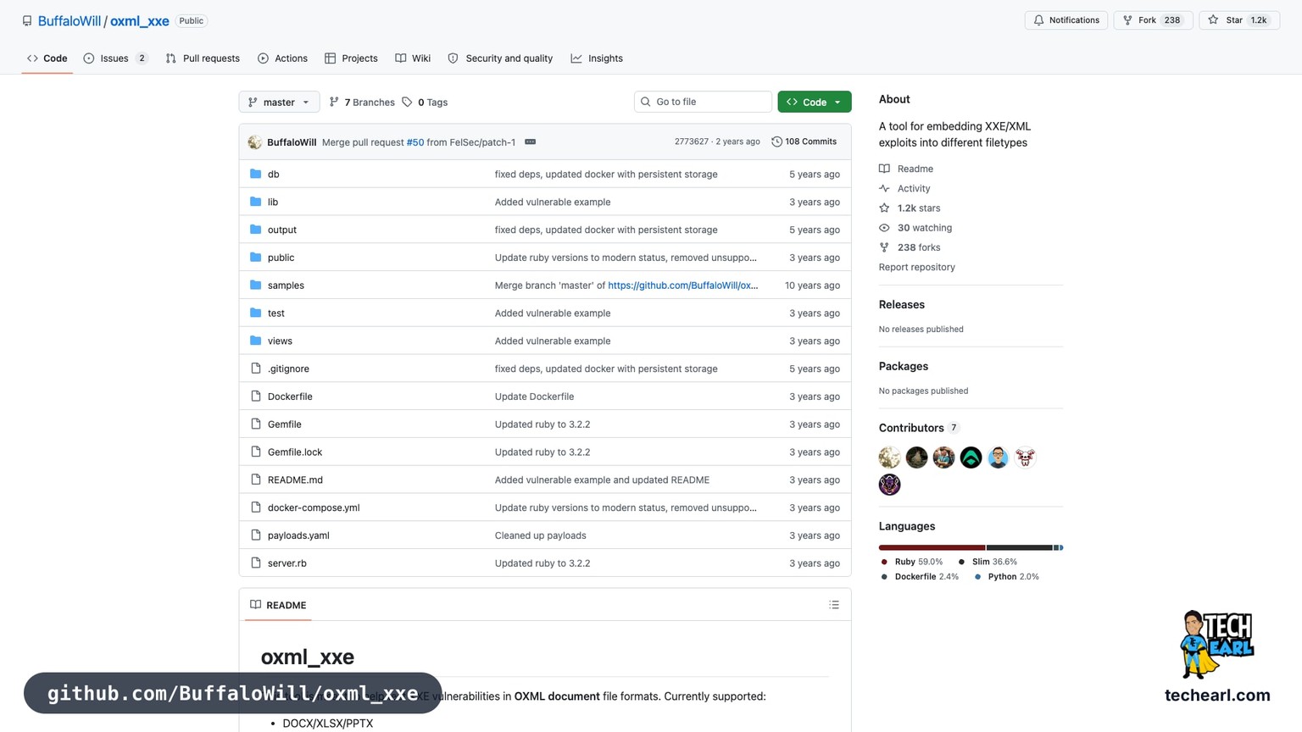Open the Packages heading link
Screen dimensions: 1302x732
(x=904, y=366)
